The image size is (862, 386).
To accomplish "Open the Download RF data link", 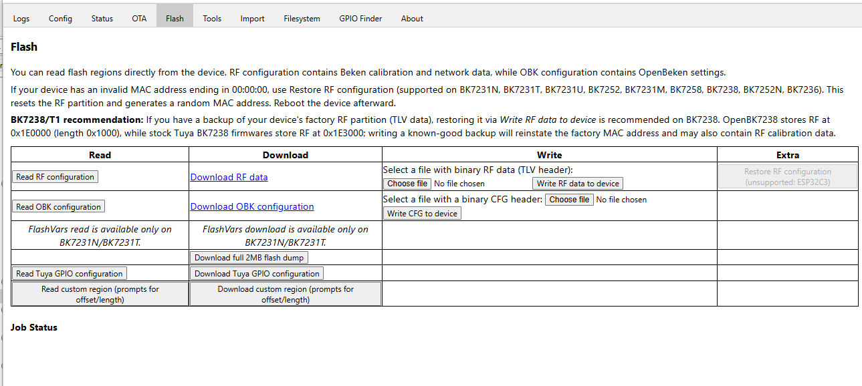I will tap(229, 177).
